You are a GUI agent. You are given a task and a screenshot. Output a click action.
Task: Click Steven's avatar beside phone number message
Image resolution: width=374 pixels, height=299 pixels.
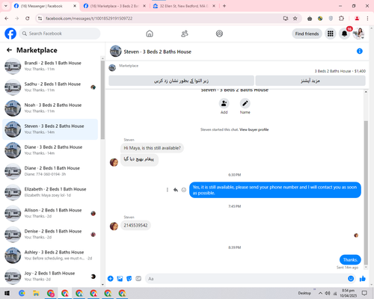114,226
